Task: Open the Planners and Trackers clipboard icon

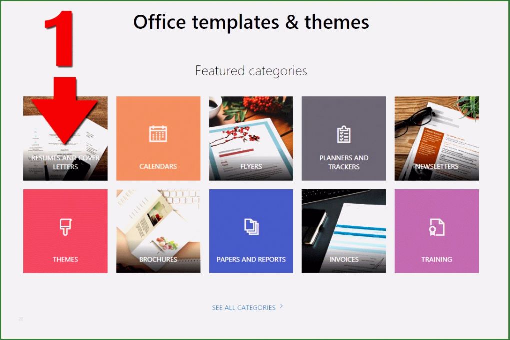Action: (344, 133)
